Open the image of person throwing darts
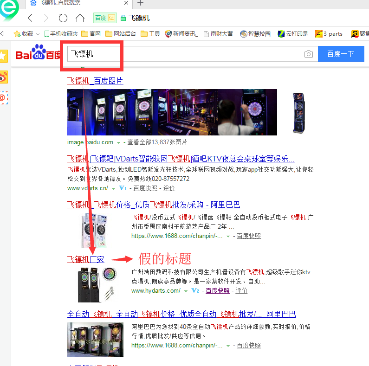 (x=247, y=112)
